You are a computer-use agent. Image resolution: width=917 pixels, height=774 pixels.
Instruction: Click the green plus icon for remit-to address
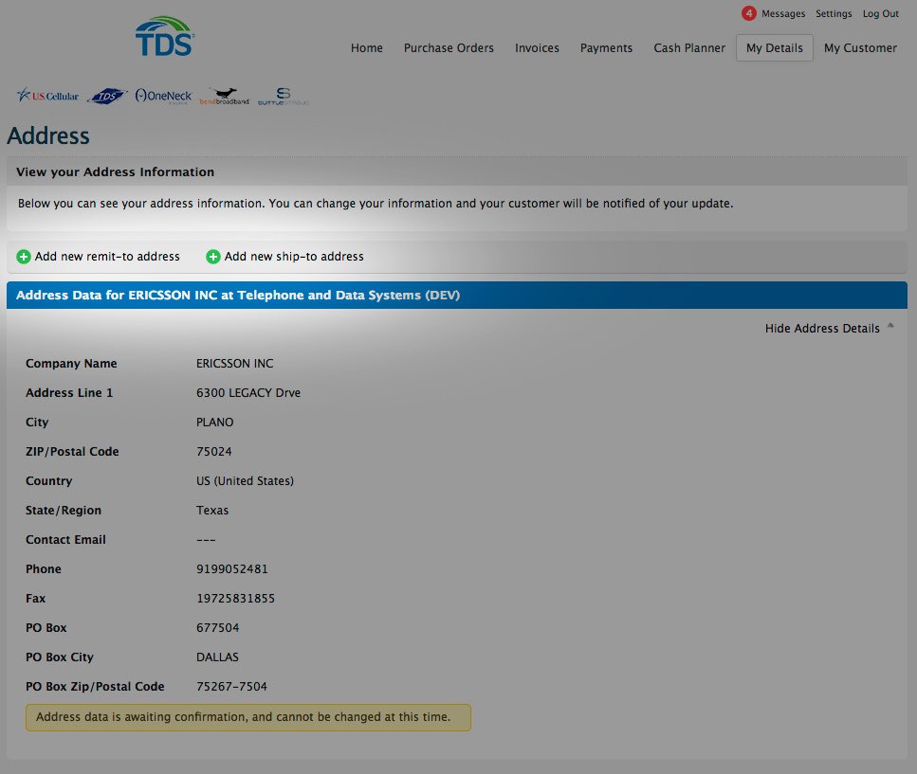click(x=24, y=257)
